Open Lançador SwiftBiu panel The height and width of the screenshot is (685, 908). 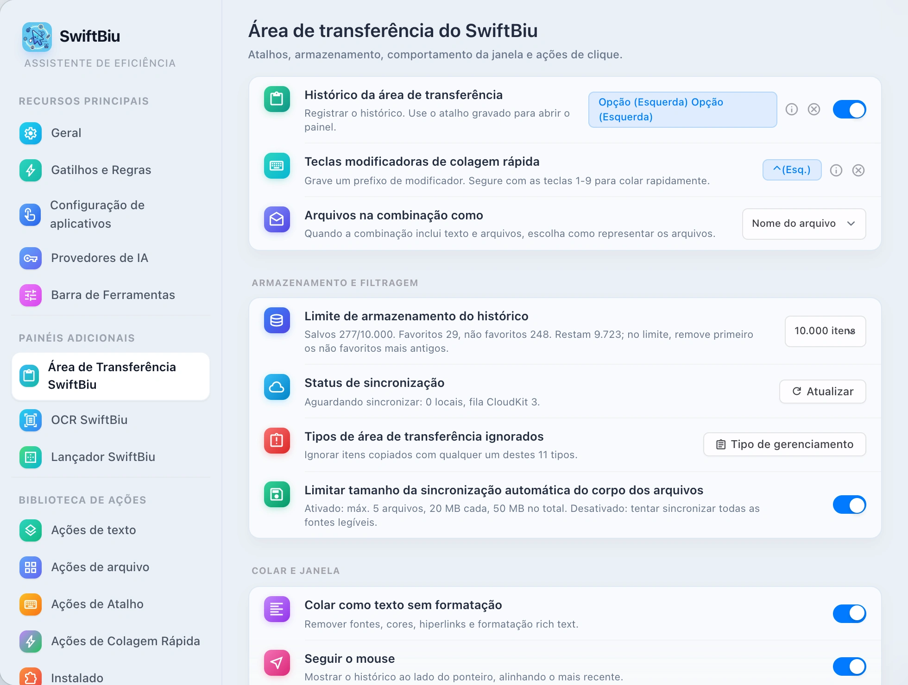(x=111, y=457)
